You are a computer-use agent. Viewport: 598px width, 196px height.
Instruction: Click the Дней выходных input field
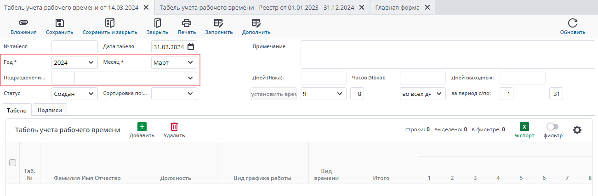(x=523, y=78)
